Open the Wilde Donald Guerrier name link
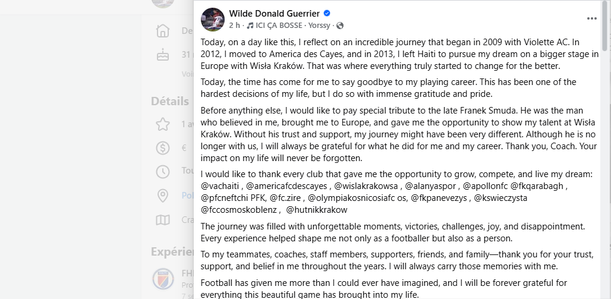The width and height of the screenshot is (611, 299). point(275,13)
